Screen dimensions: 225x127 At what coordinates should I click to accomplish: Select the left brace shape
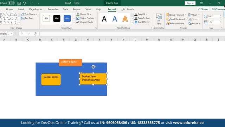(12, 22)
